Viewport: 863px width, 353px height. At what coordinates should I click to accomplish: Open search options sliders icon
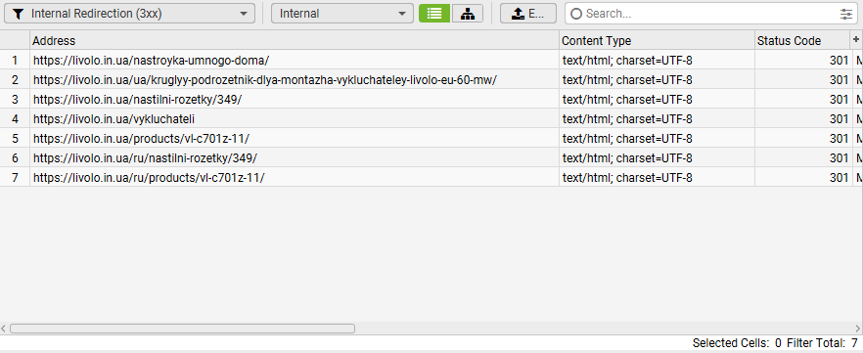(846, 15)
